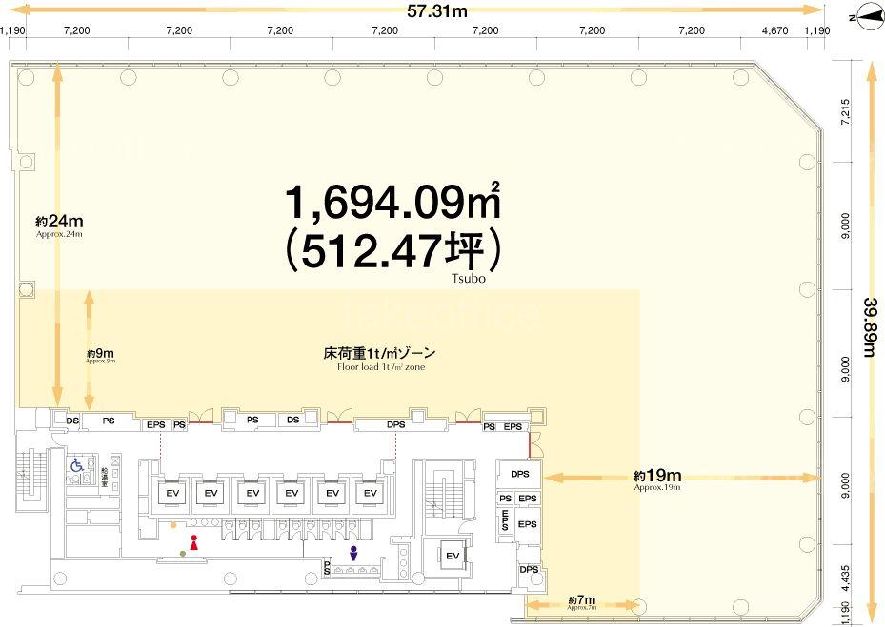Click the wheelchair accessible restroom icon
The image size is (885, 627).
(x=77, y=466)
